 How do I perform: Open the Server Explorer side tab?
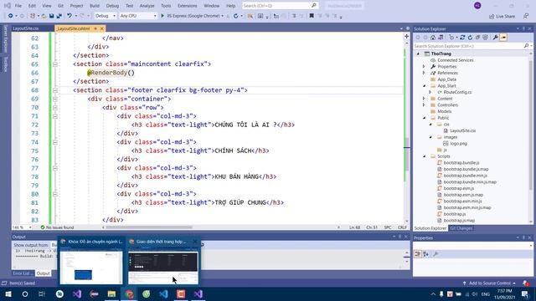pyautogui.click(x=6, y=39)
